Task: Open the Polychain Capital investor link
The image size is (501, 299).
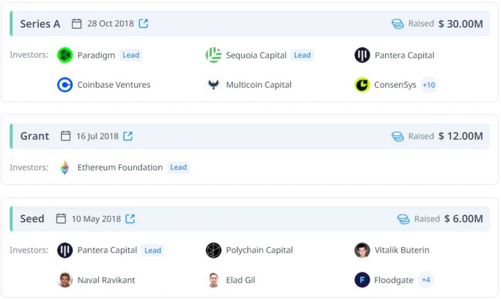Action: (x=260, y=250)
